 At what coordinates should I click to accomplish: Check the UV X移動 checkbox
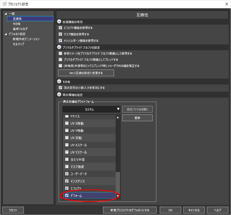coord(67,123)
